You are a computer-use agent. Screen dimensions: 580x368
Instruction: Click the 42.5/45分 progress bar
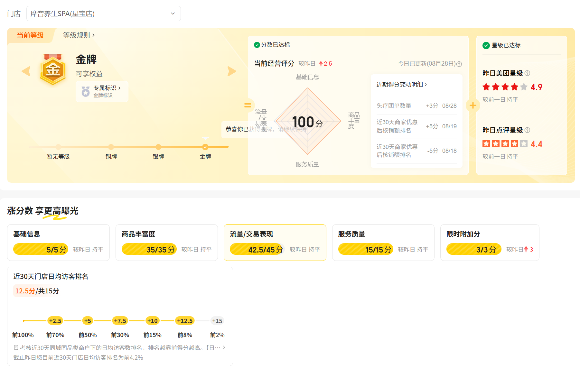(x=257, y=249)
